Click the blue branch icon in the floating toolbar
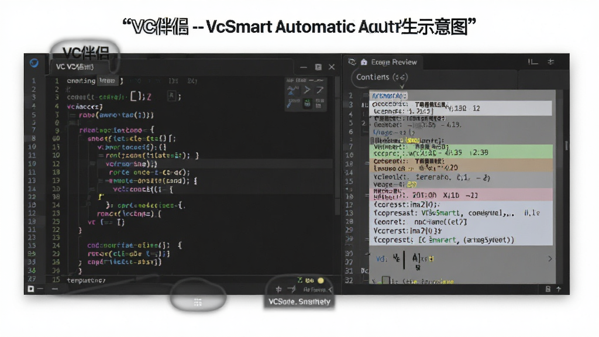Viewport: 599px width, 337px height. click(293, 90)
